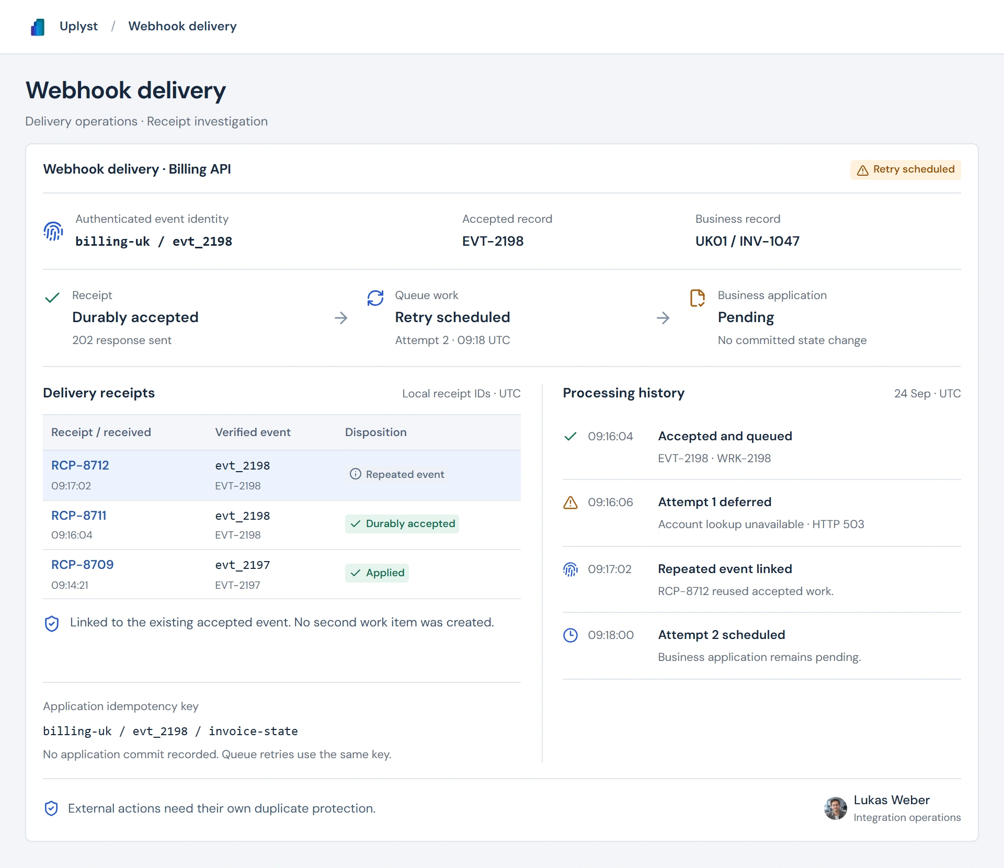The width and height of the screenshot is (1004, 868).
Task: Click the idempotency key billing-uk / evt_2198 / invoice-state
Action: pos(170,731)
